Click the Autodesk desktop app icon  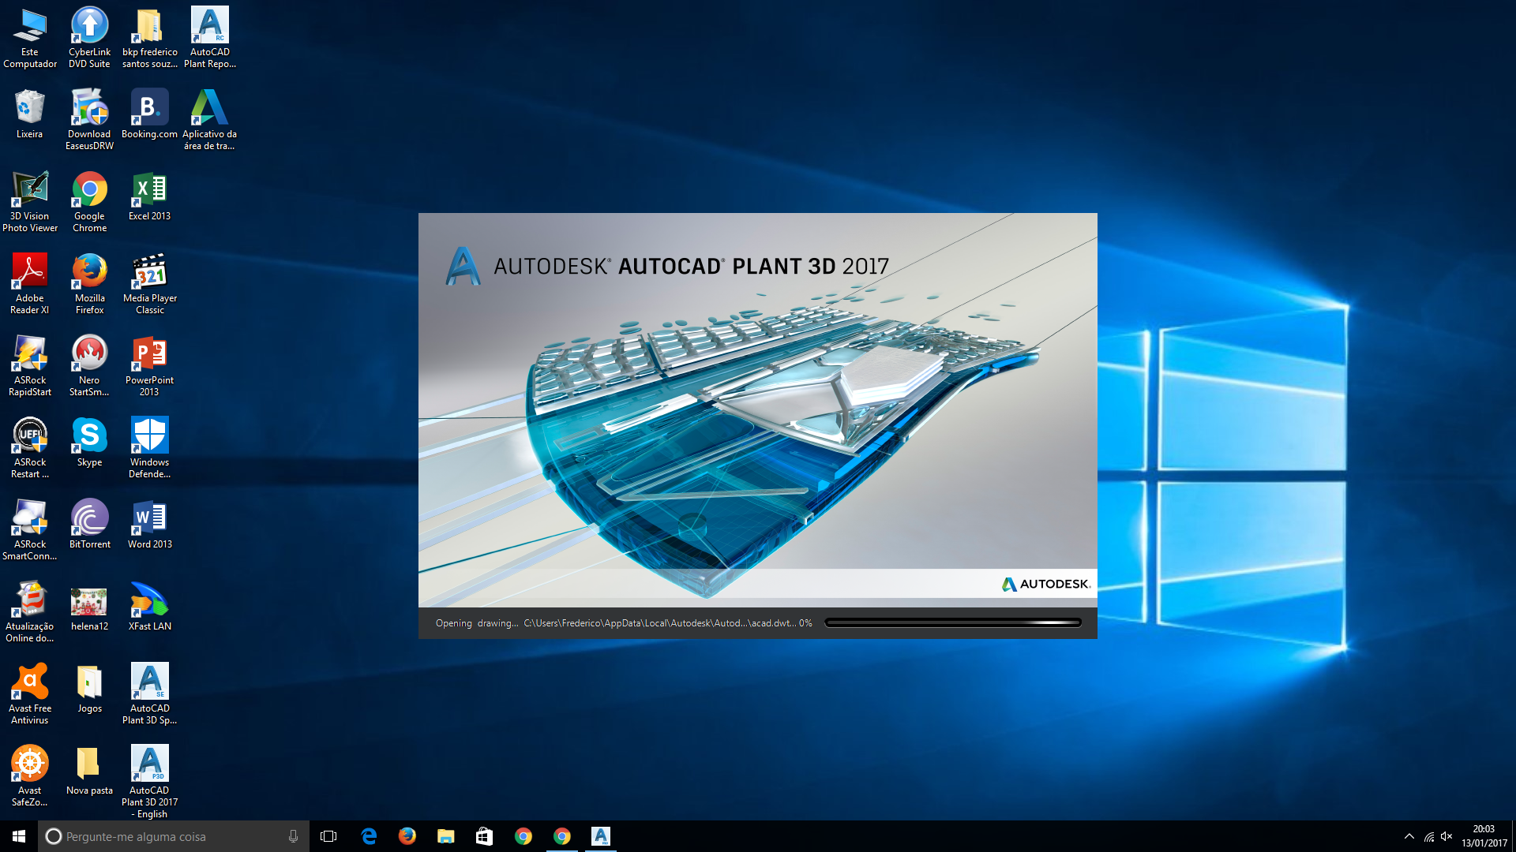pos(210,119)
